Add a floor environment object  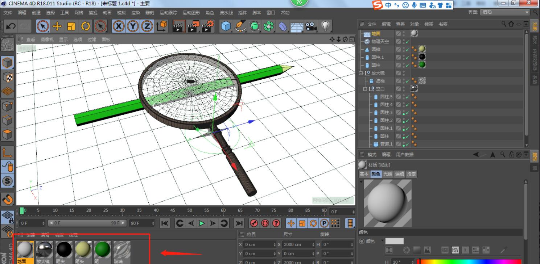tap(297, 26)
